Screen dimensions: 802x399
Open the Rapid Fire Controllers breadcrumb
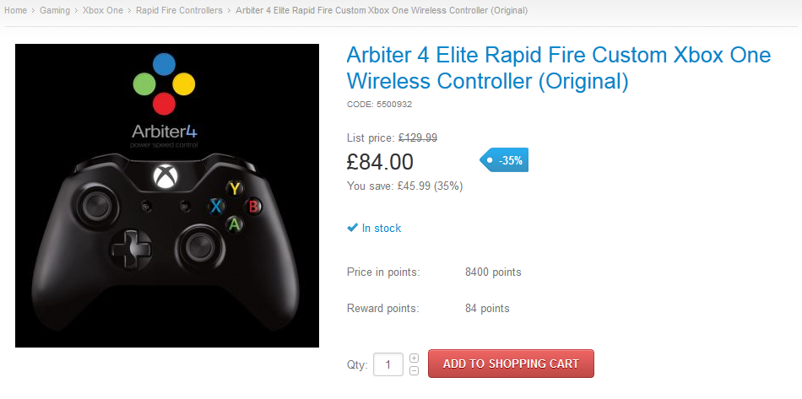(x=179, y=10)
